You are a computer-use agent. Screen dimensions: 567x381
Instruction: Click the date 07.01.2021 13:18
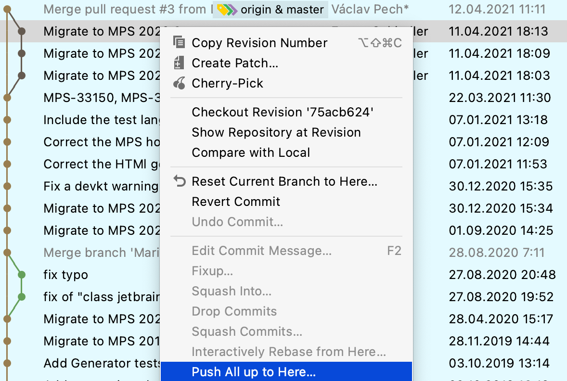(498, 120)
